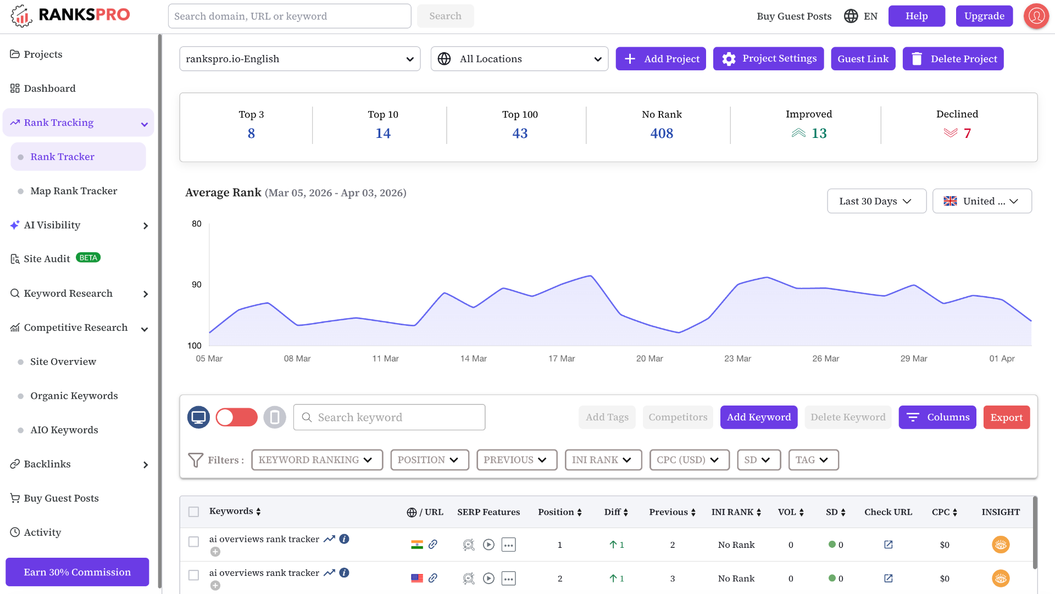Click Add Project button
The height and width of the screenshot is (594, 1055).
pos(660,59)
